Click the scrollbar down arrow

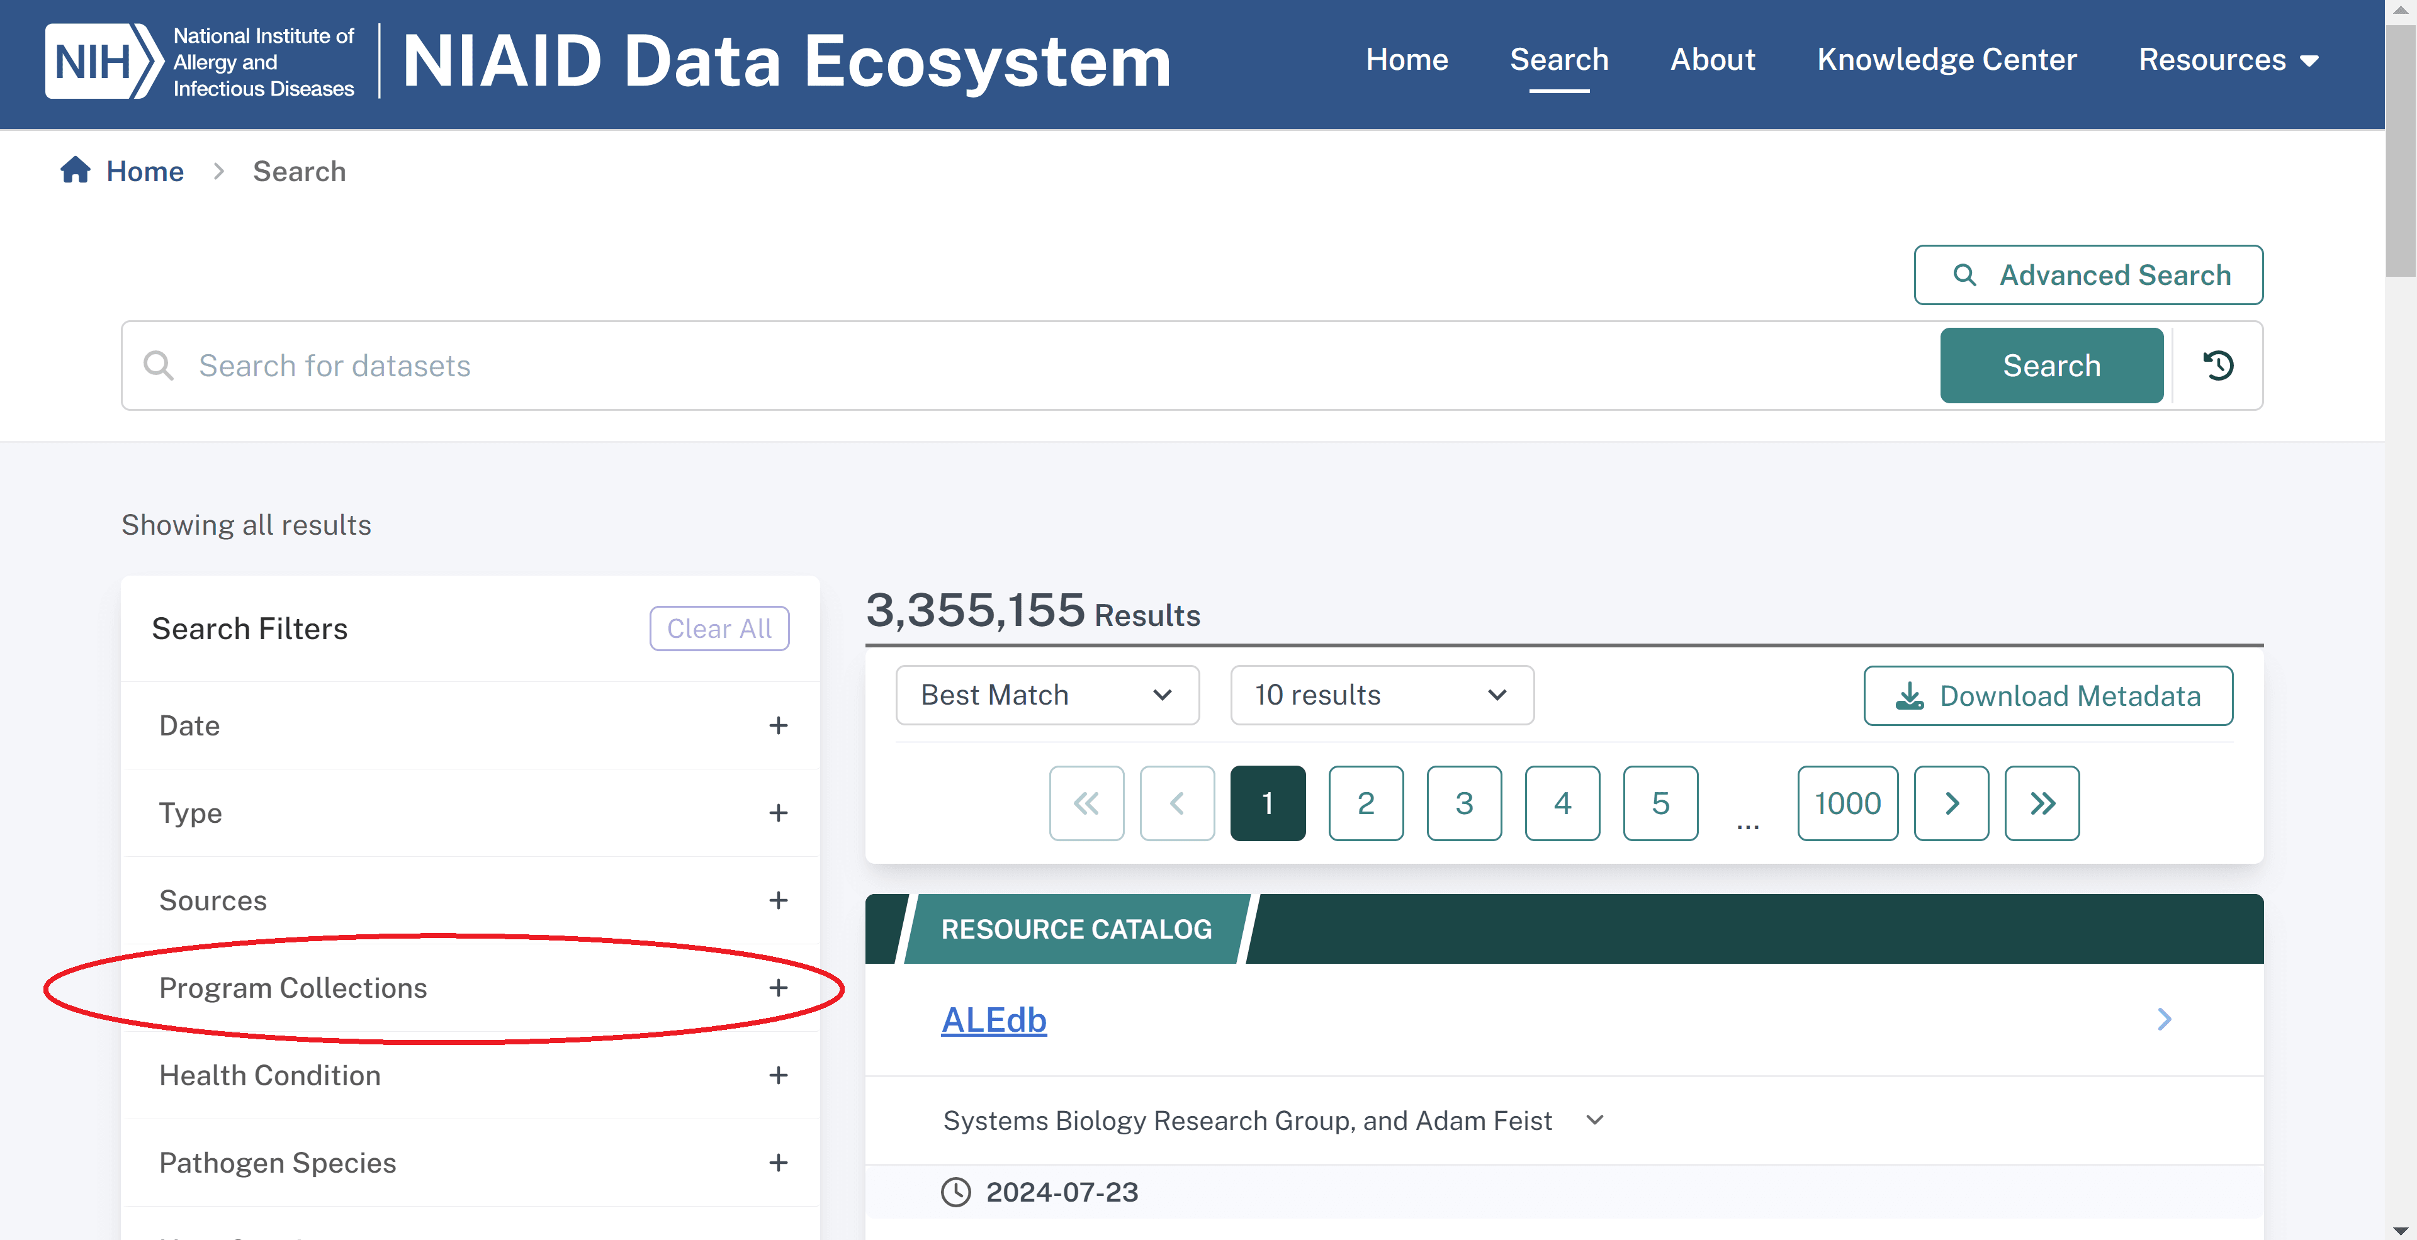pyautogui.click(x=2401, y=1230)
